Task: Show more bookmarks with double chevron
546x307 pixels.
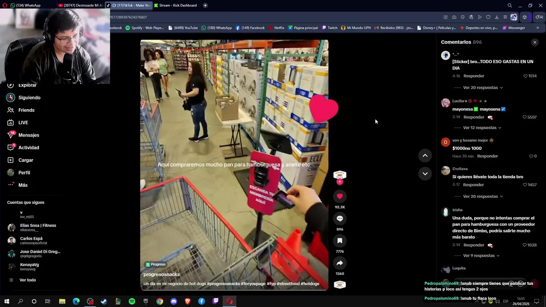Action: 537,28
